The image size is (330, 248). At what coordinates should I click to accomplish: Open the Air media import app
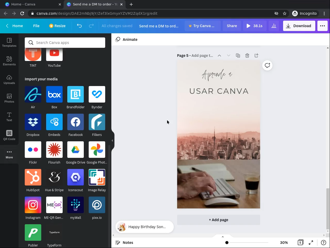click(33, 94)
